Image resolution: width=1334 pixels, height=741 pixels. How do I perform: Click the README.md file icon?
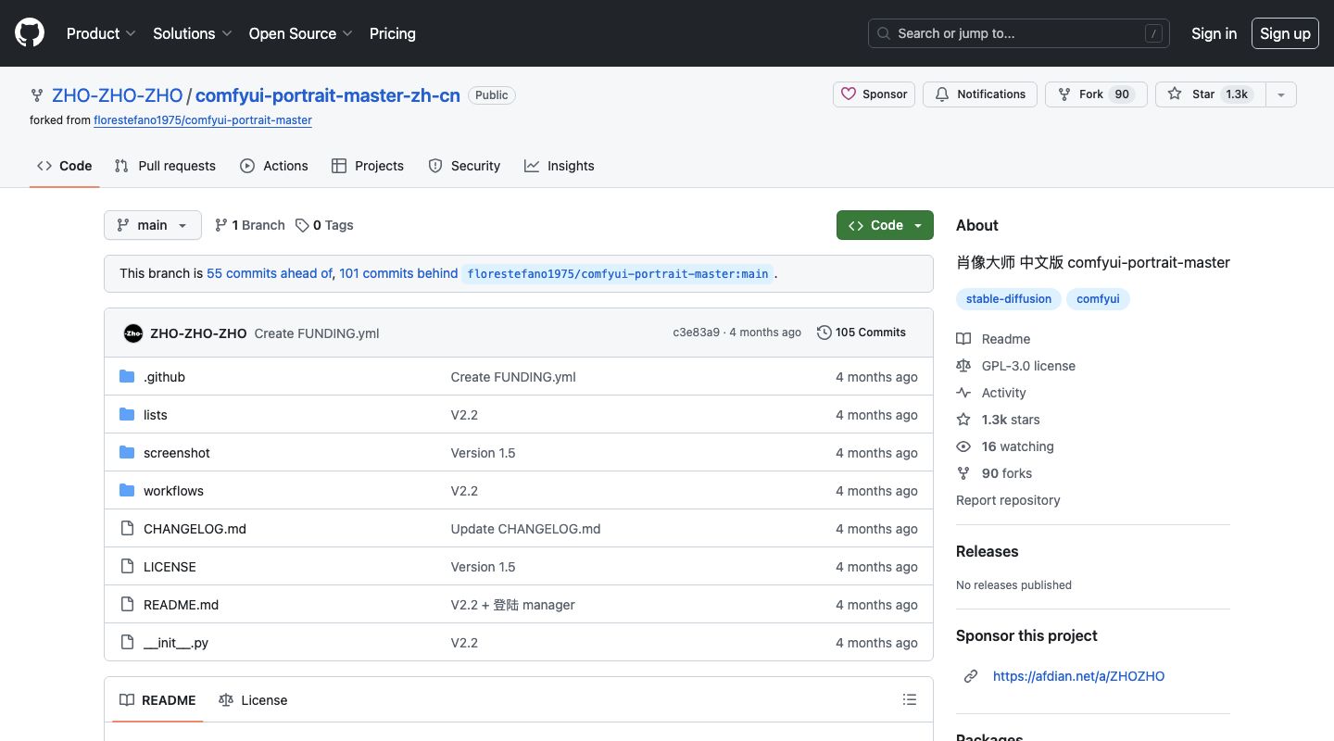click(x=127, y=605)
